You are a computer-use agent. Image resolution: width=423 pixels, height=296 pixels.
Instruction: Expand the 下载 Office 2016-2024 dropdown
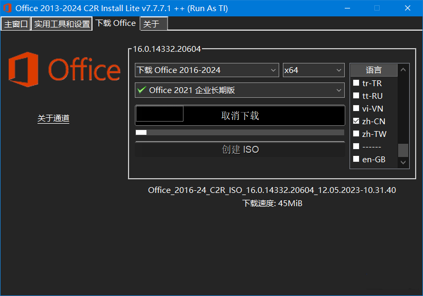point(207,70)
